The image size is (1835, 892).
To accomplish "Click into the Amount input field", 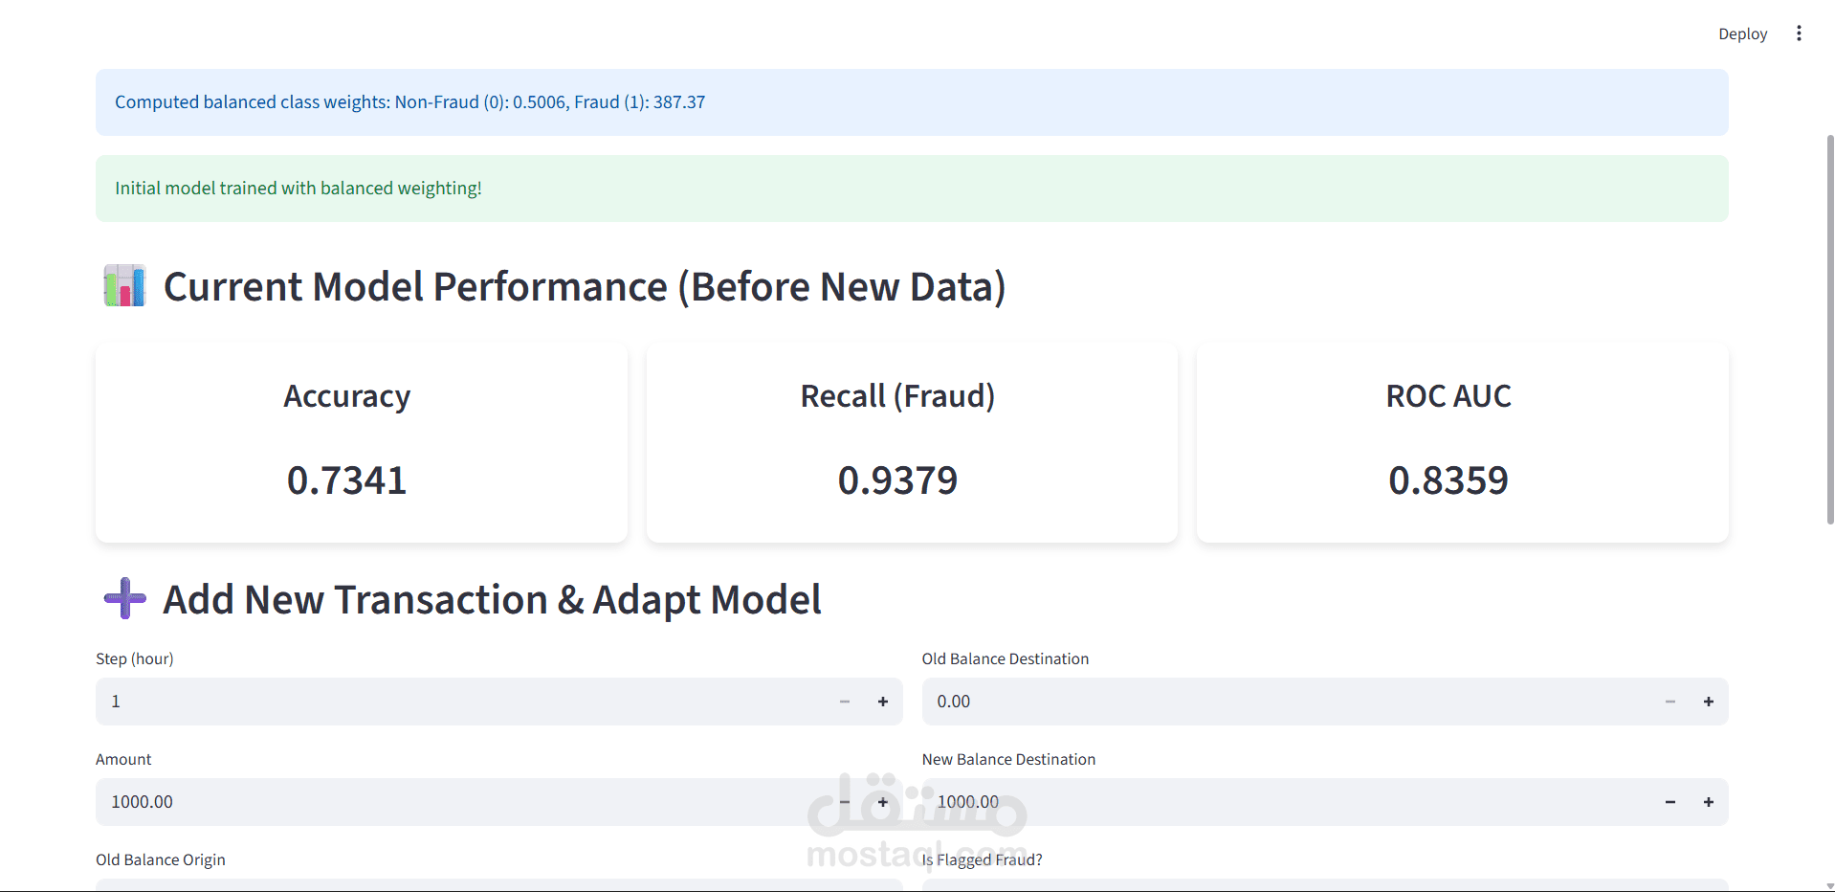I will (x=459, y=802).
